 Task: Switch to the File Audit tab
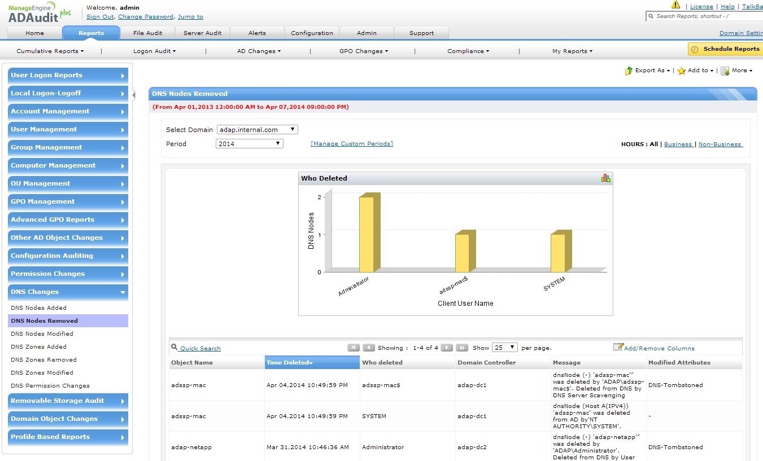coord(147,33)
